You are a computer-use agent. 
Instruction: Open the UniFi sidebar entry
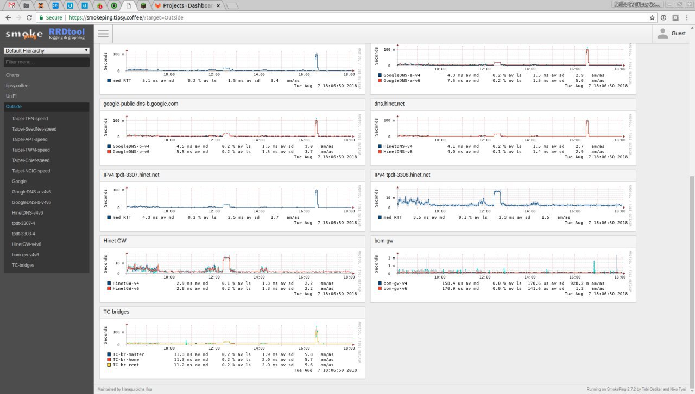pos(11,96)
